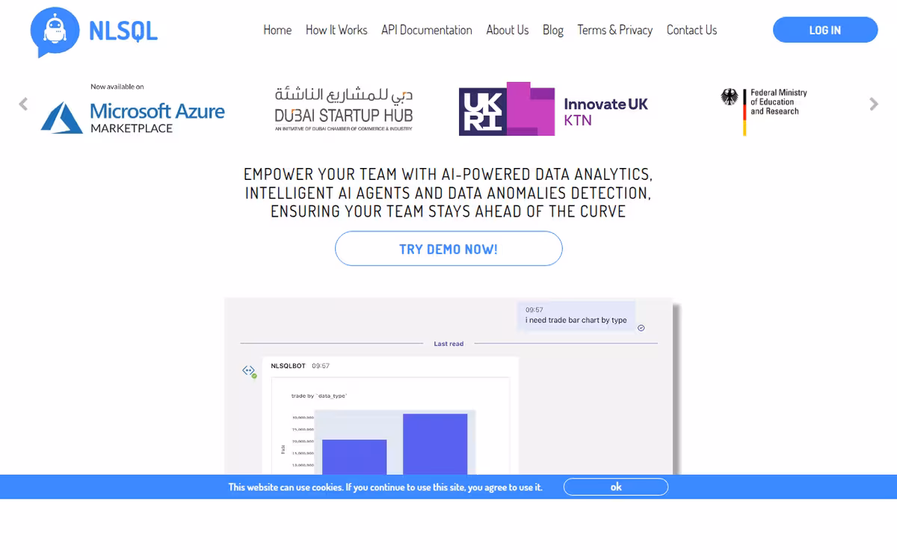897x560 pixels.
Task: Click the cookie notice text
Action: (386, 487)
